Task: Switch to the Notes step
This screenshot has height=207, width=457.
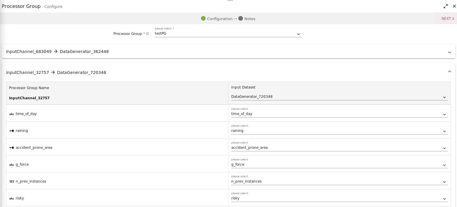Action: (247, 19)
